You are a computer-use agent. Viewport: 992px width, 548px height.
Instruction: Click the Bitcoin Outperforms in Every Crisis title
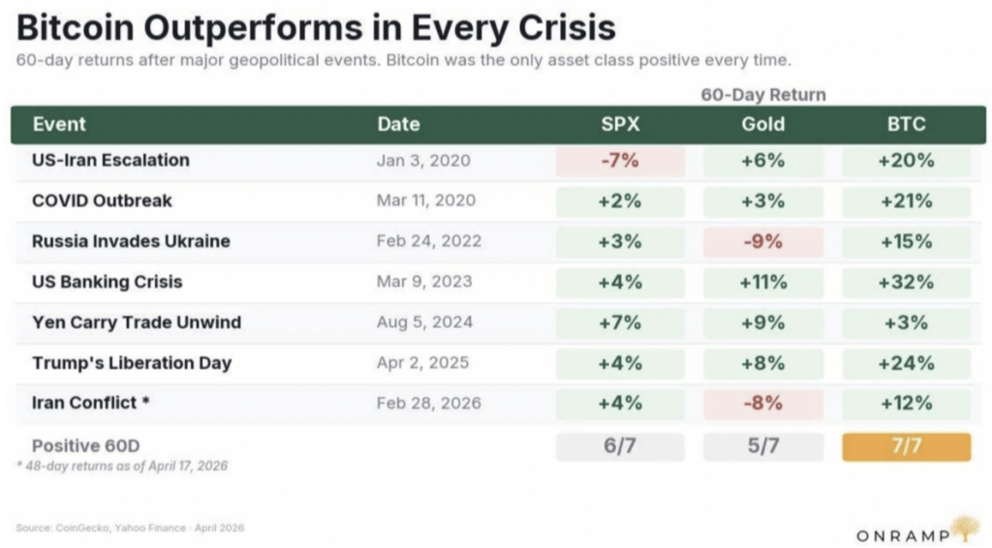pos(316,26)
